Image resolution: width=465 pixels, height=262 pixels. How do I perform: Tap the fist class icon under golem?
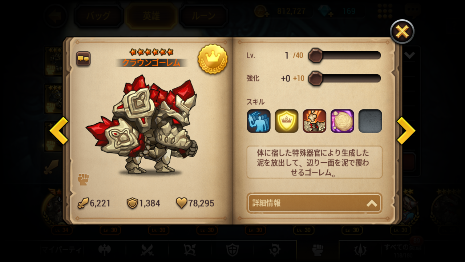pyautogui.click(x=83, y=179)
